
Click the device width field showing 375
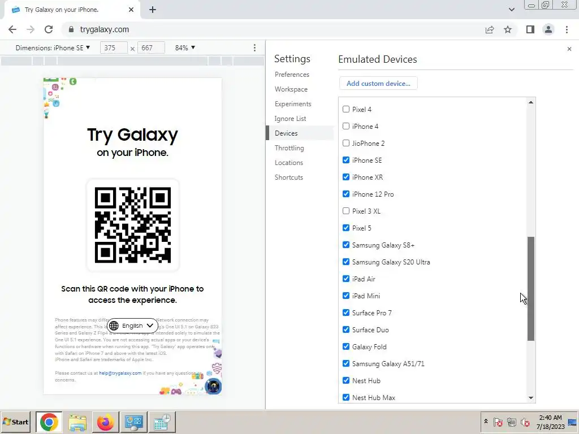pos(114,48)
